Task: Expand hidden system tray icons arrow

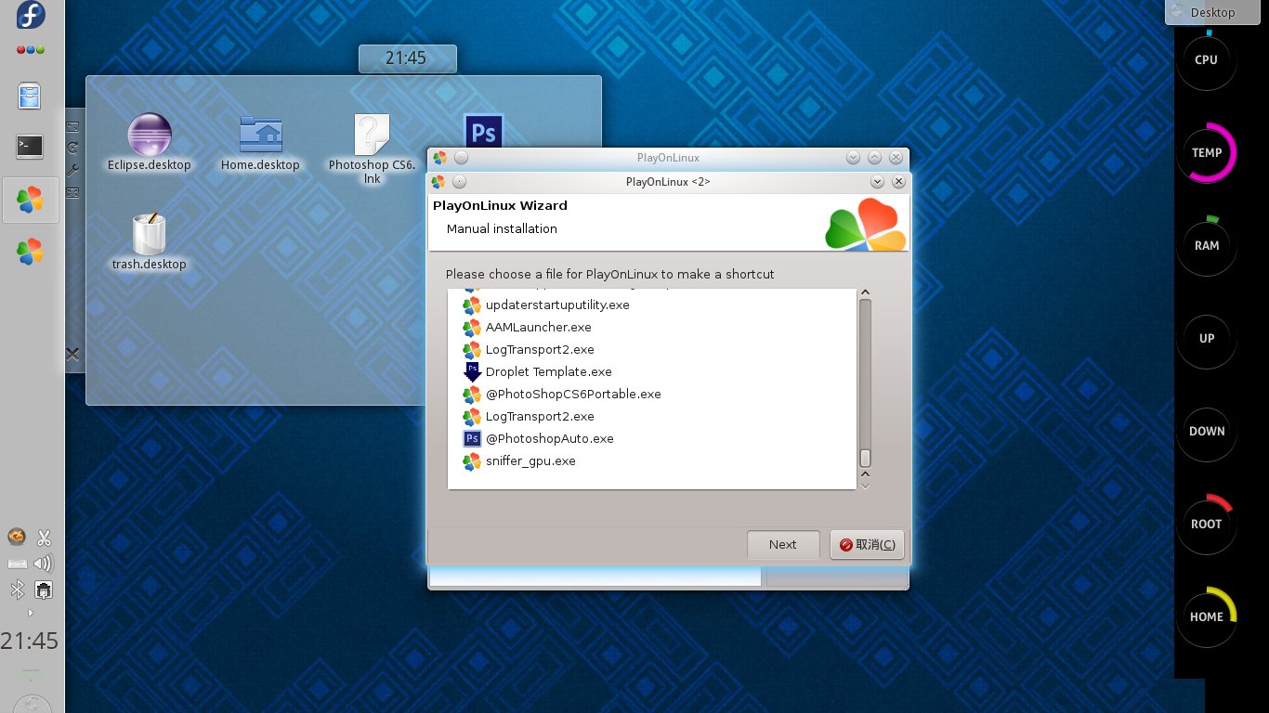Action: click(x=31, y=613)
